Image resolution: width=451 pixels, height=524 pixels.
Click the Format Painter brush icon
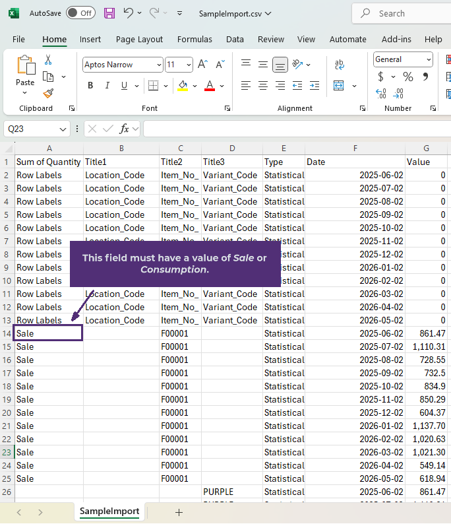tap(48, 93)
